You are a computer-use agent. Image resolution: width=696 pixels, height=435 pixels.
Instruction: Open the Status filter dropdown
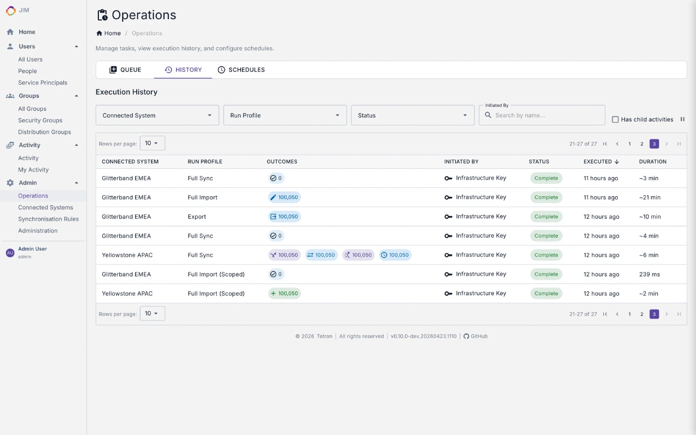click(x=412, y=115)
